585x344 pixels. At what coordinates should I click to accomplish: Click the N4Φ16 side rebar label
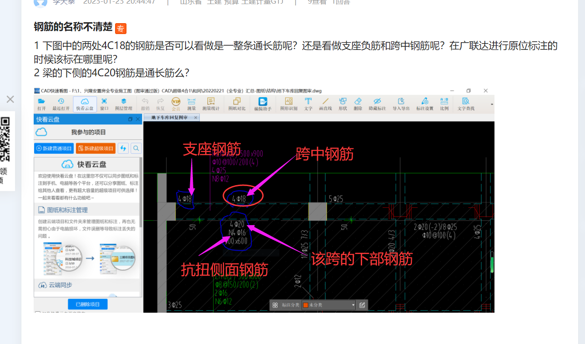[x=237, y=233]
